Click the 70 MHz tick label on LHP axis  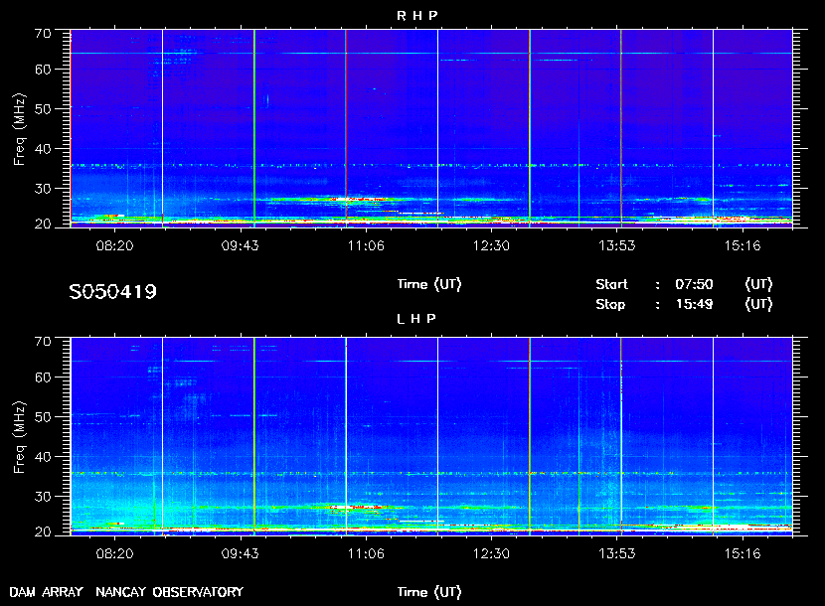tap(43, 342)
